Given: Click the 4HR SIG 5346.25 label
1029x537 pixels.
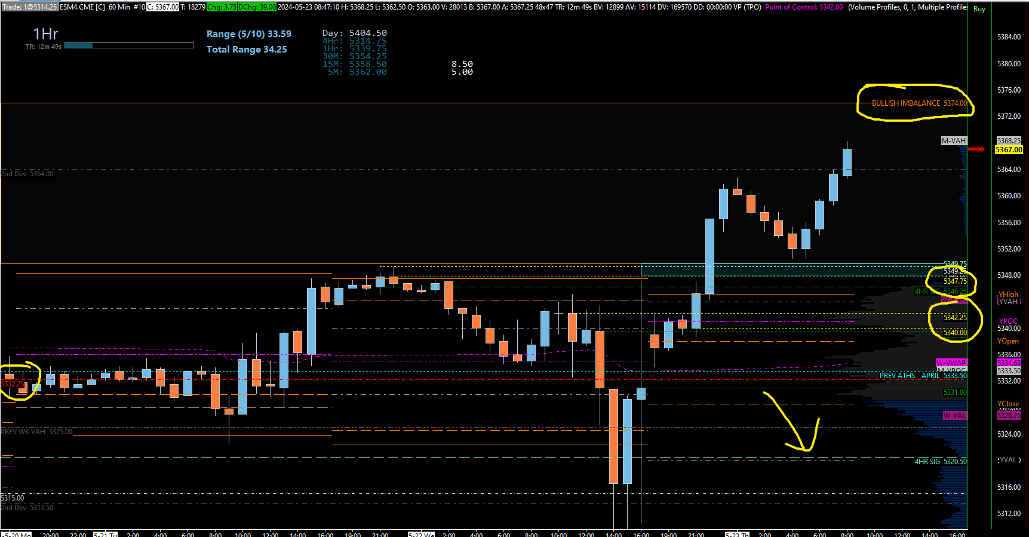Looking at the screenshot, I should [941, 291].
